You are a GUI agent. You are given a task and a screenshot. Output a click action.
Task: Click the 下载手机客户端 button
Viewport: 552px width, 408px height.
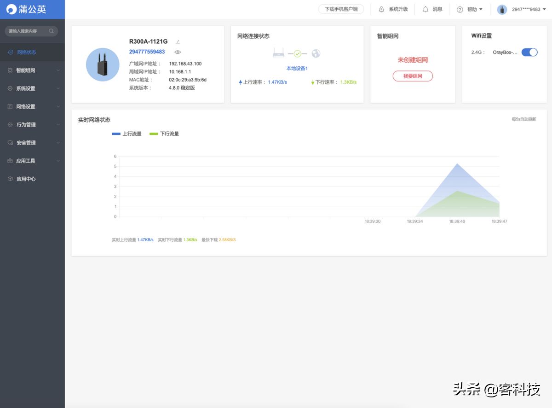coord(341,9)
